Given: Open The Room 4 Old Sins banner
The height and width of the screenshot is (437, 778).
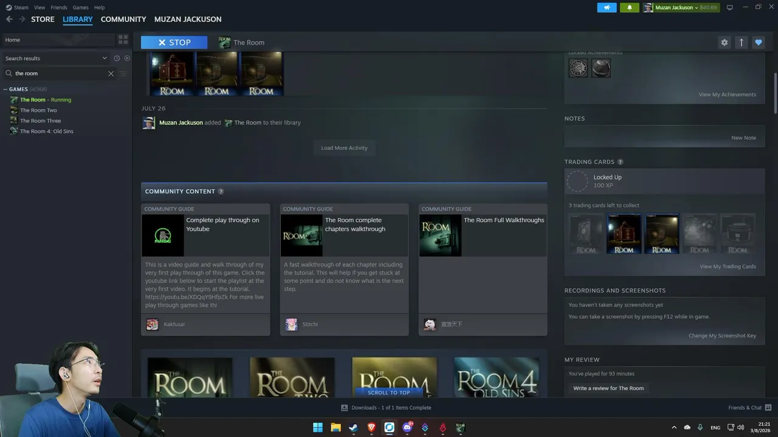Looking at the screenshot, I should click(496, 378).
